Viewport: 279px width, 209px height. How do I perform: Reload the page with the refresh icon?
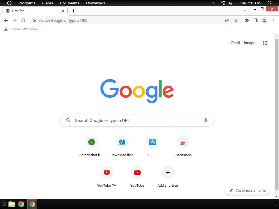[x=23, y=20]
